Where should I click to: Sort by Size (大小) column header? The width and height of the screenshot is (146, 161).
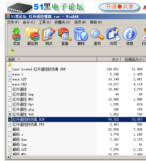coord(109,59)
